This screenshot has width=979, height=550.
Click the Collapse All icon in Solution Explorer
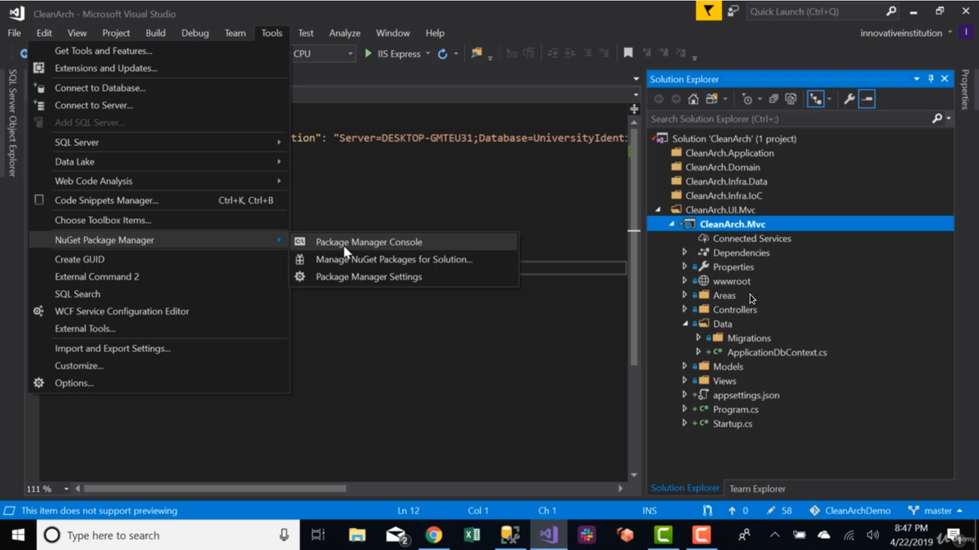(x=773, y=99)
